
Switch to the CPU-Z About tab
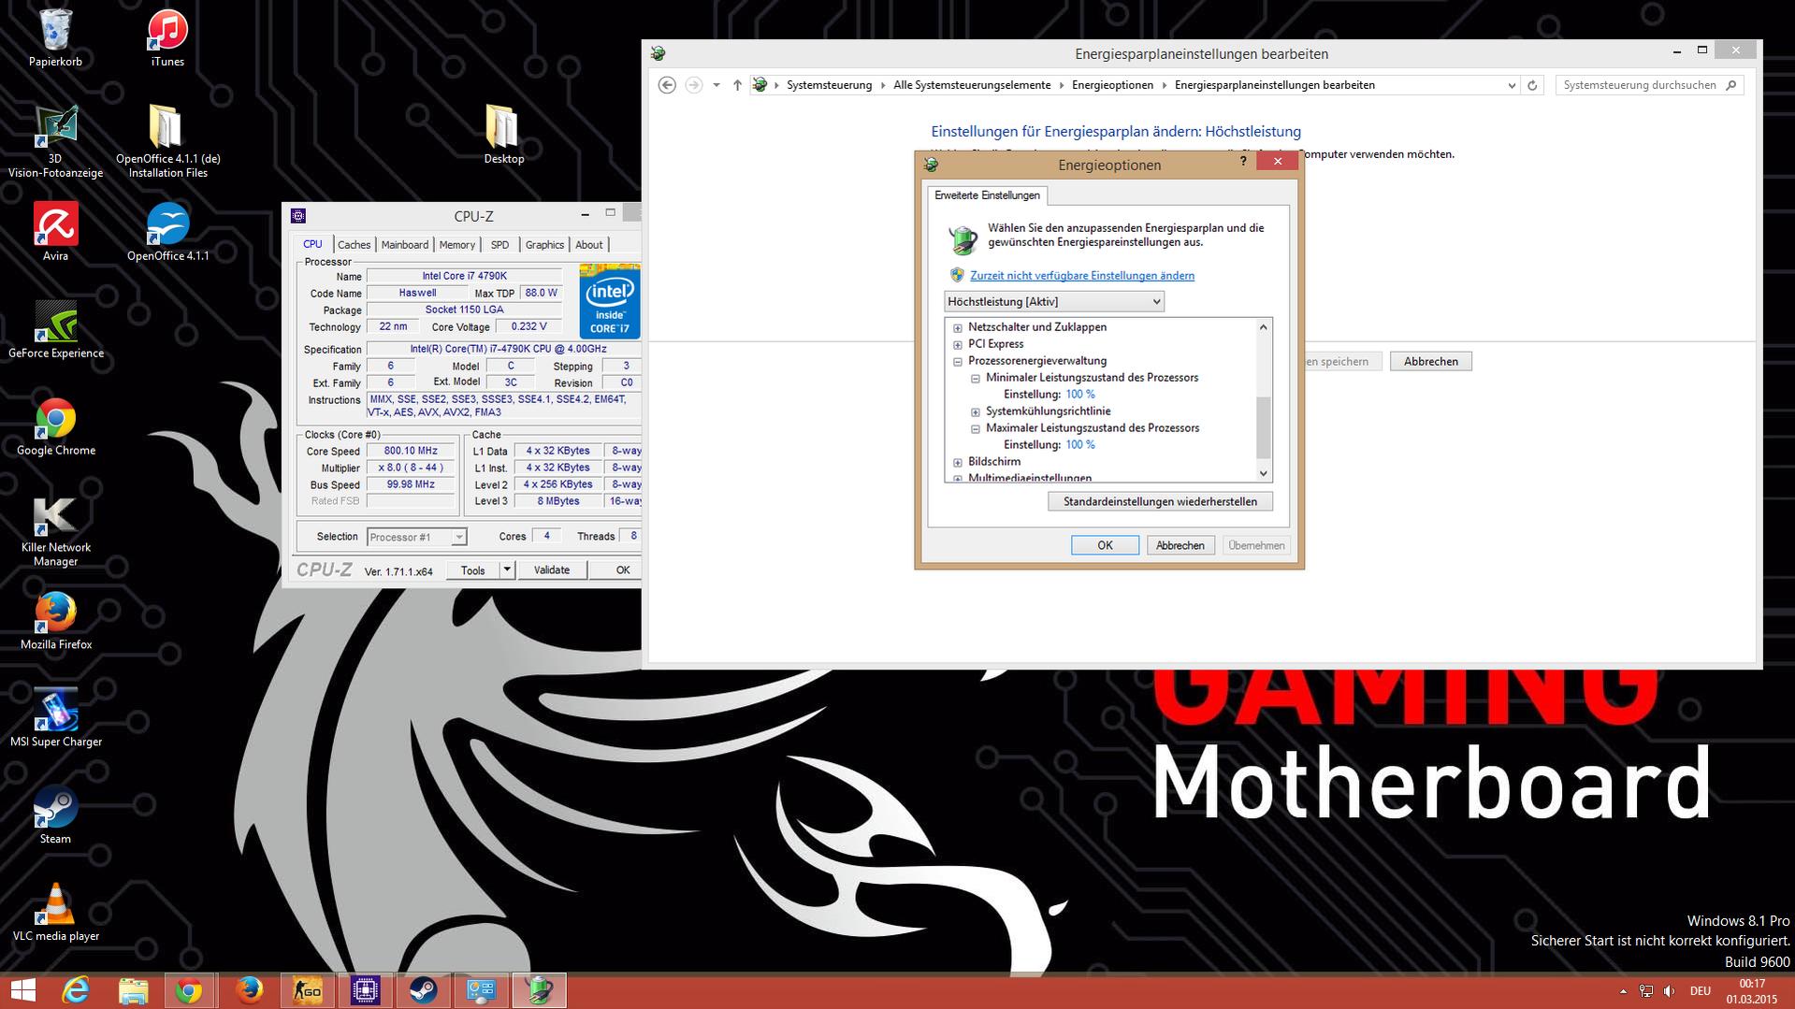[589, 245]
